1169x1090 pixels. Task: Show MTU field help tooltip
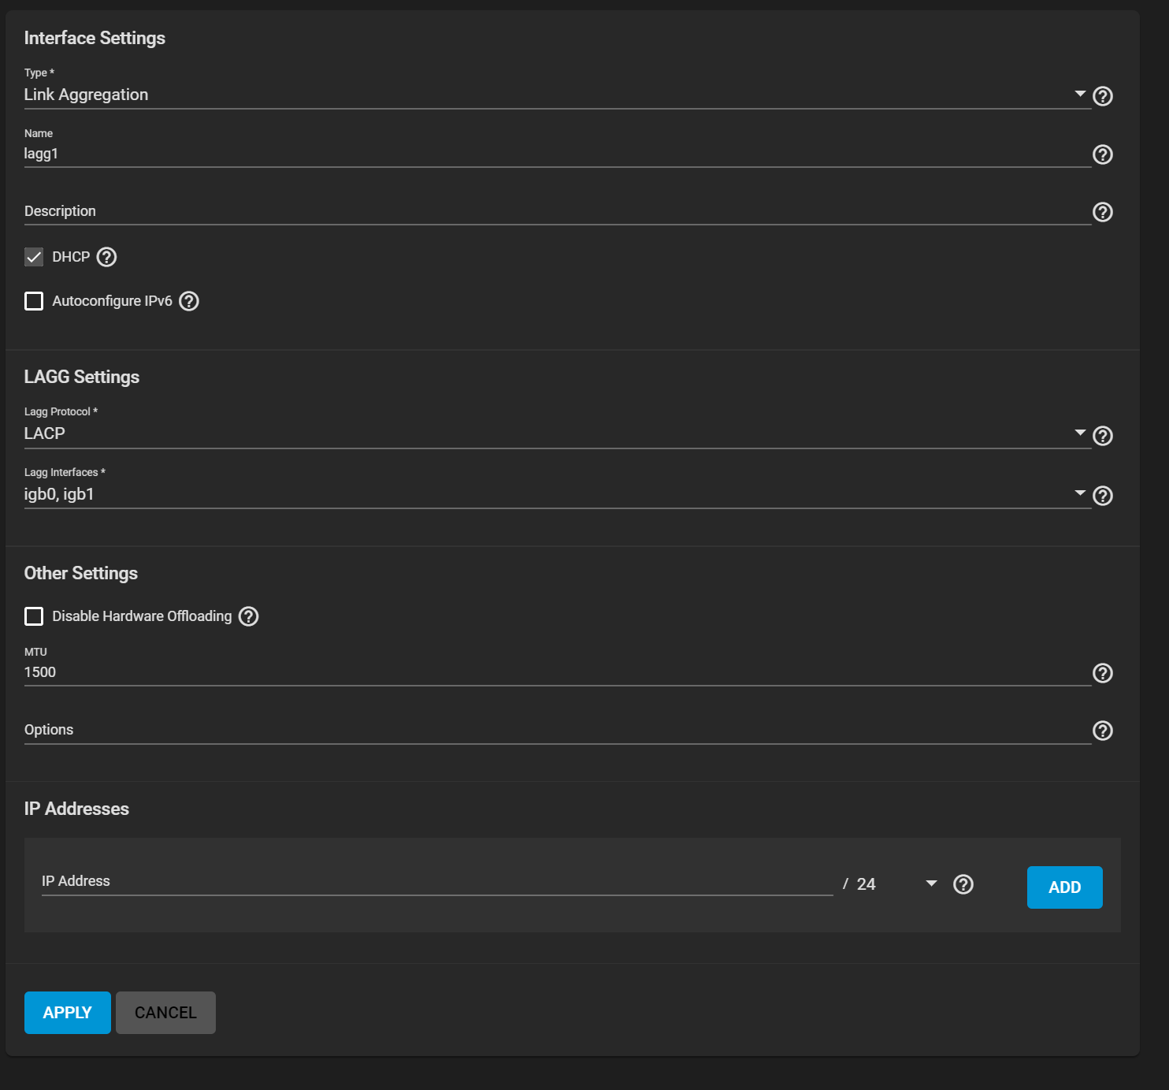1103,673
